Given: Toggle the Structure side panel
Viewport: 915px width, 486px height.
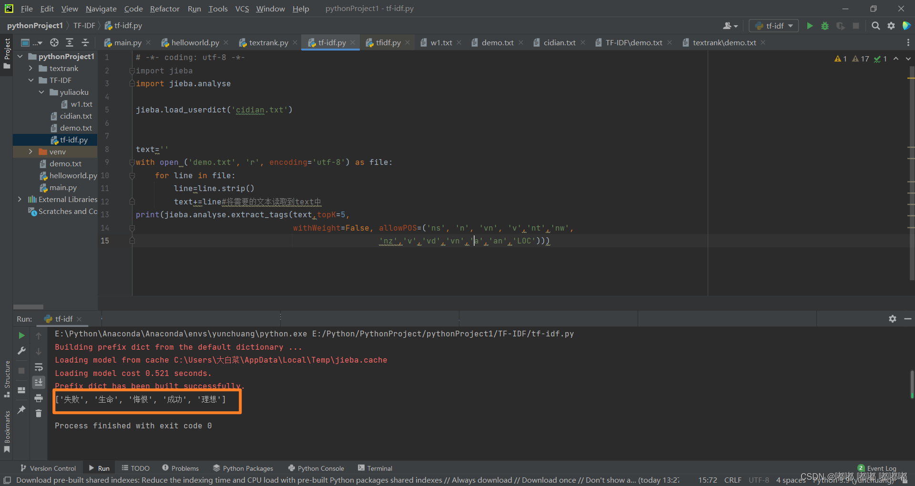Looking at the screenshot, I should 7,379.
